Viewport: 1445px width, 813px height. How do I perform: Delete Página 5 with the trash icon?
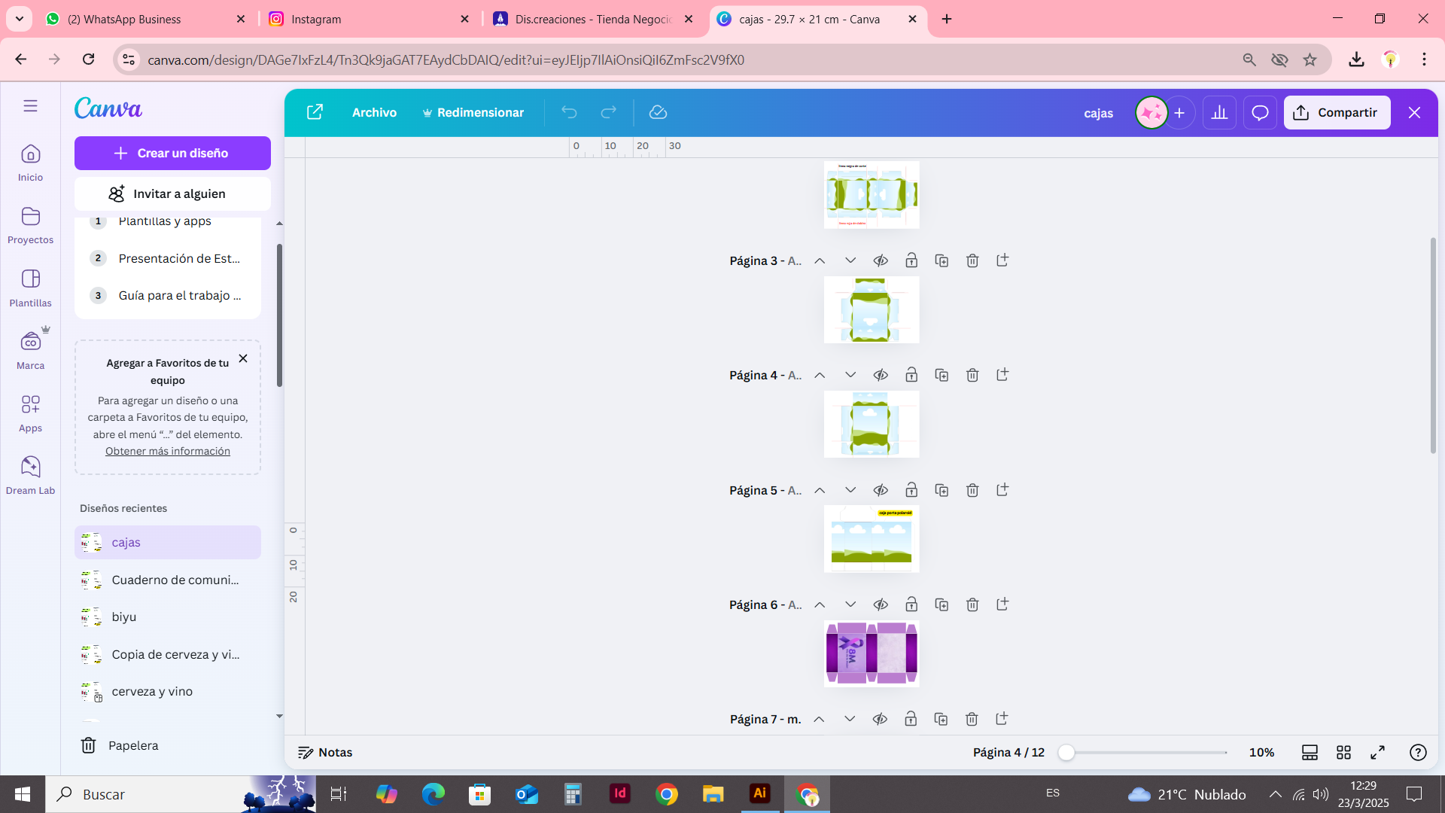click(972, 490)
